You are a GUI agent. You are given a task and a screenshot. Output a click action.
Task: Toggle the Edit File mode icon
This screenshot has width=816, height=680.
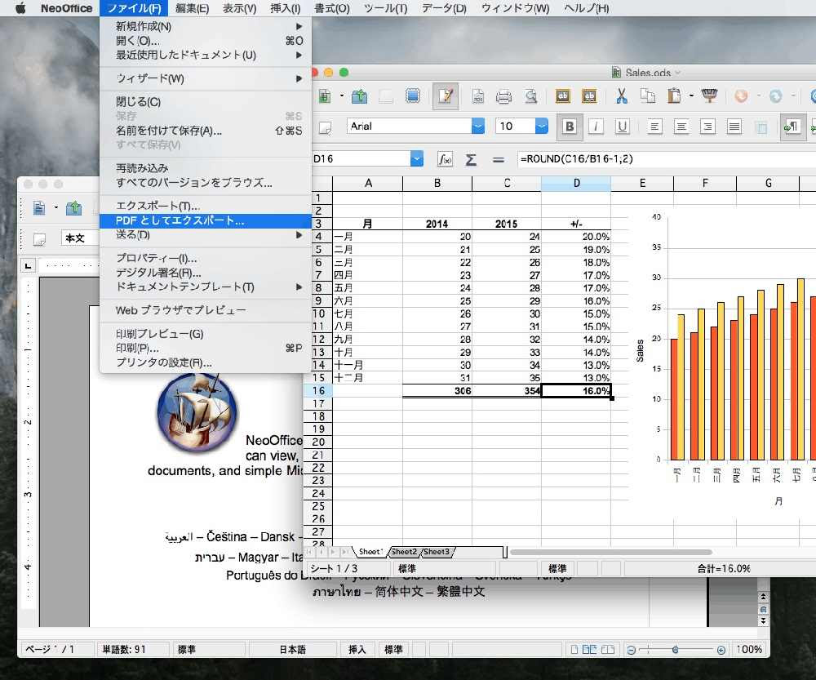[446, 96]
